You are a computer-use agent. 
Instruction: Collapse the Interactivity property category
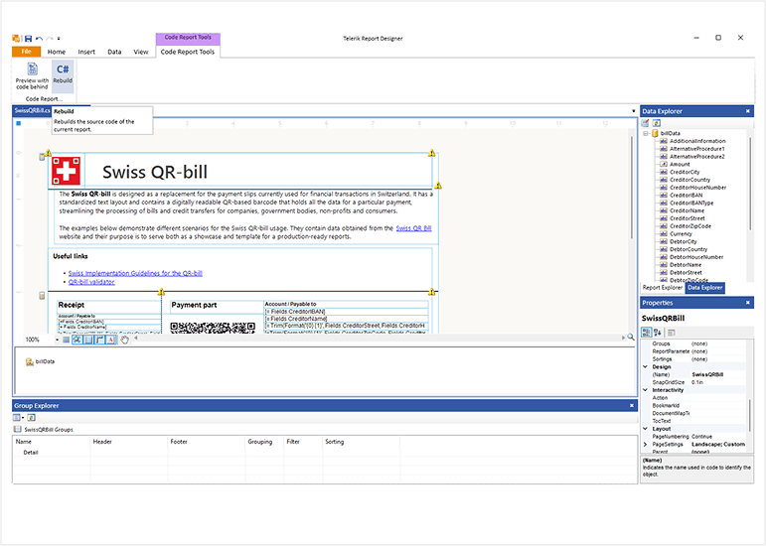point(646,390)
